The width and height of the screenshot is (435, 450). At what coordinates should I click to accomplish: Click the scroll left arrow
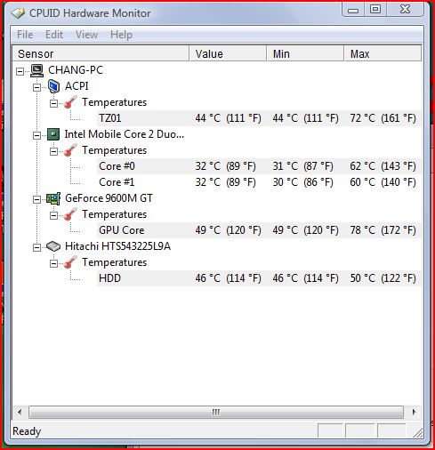point(20,412)
